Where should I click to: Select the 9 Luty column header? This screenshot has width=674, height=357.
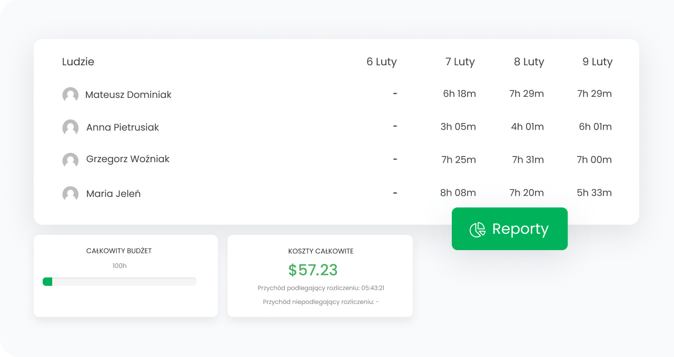click(x=598, y=62)
